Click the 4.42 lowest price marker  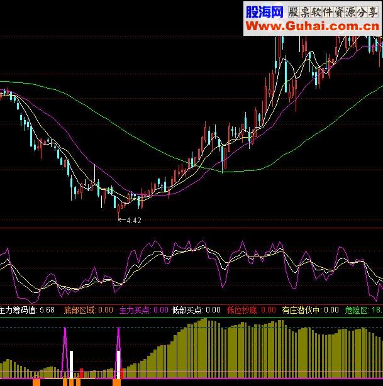(130, 220)
